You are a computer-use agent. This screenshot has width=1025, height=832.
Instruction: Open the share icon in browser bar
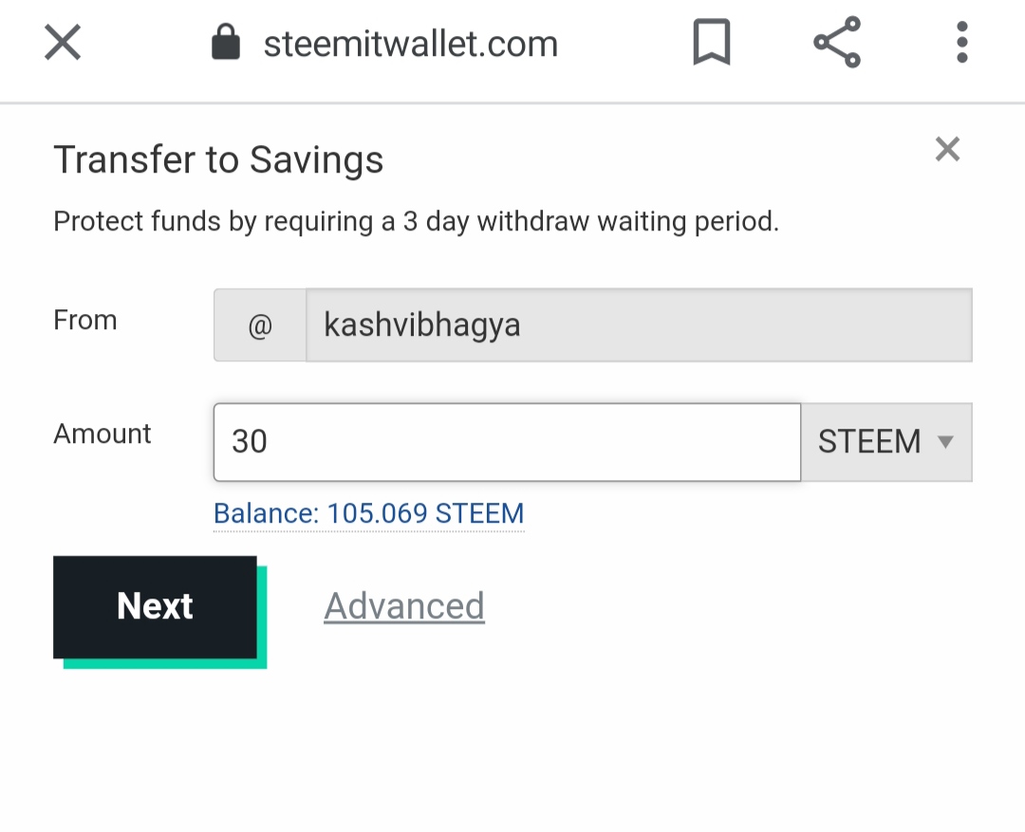(837, 43)
